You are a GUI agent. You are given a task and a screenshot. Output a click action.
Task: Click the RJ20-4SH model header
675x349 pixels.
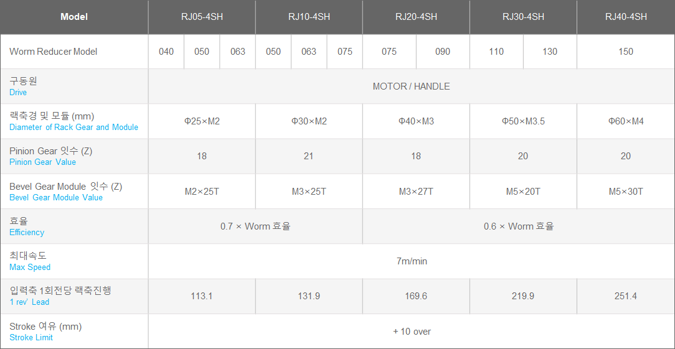point(416,17)
